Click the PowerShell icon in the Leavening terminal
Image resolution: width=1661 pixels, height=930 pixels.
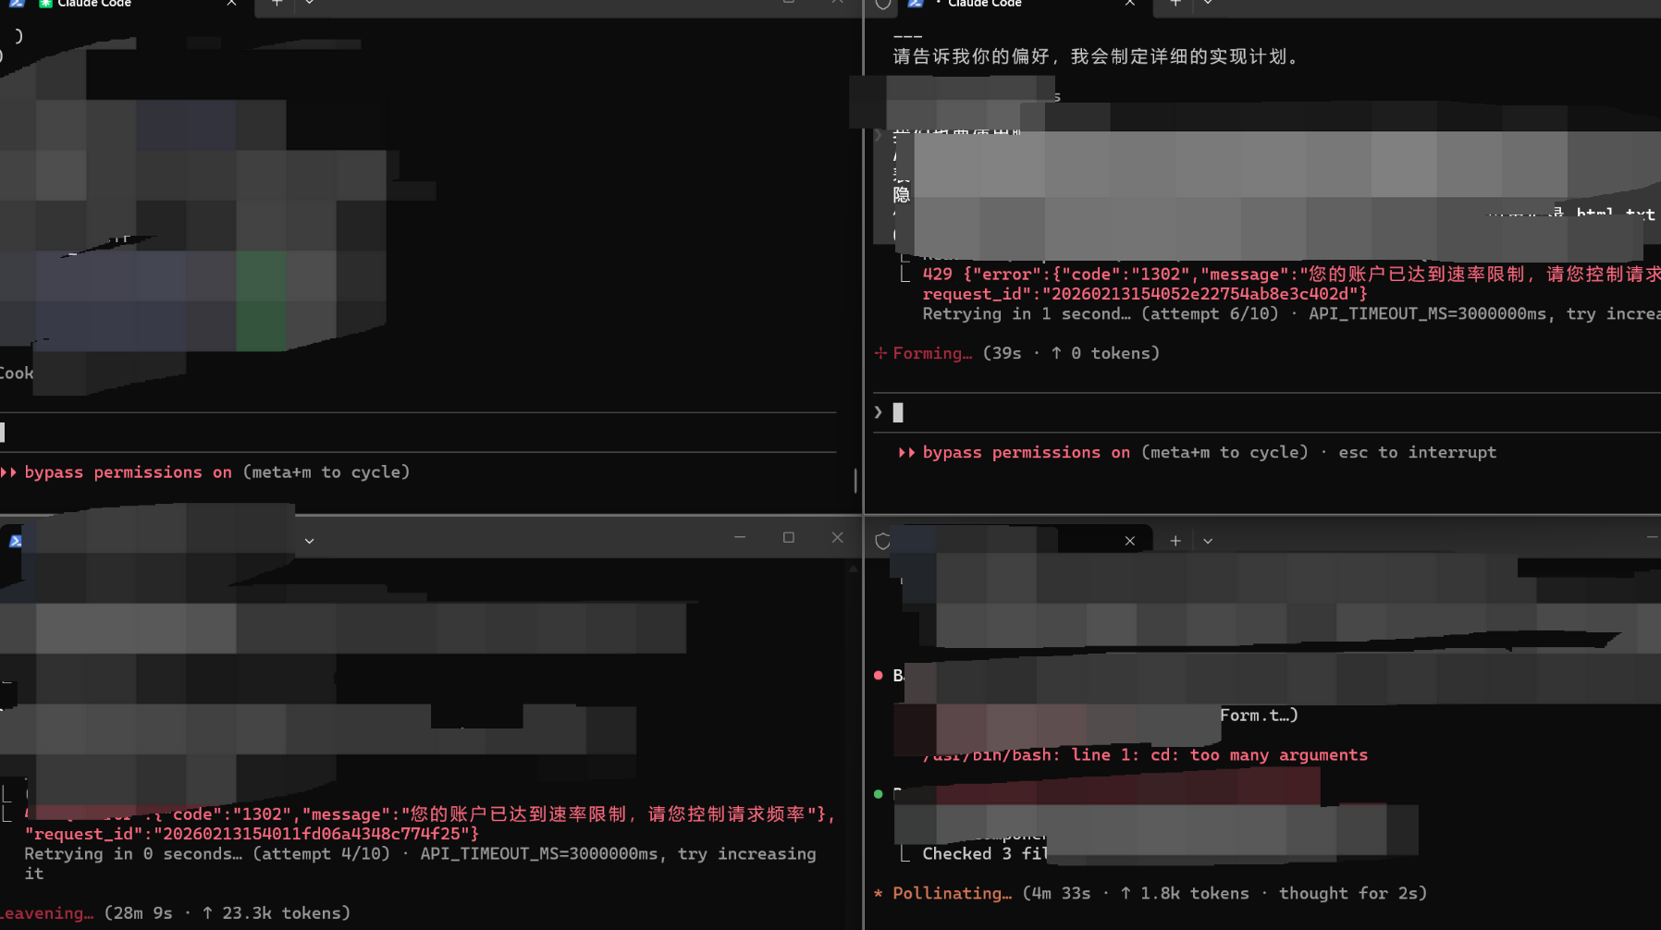pos(16,541)
